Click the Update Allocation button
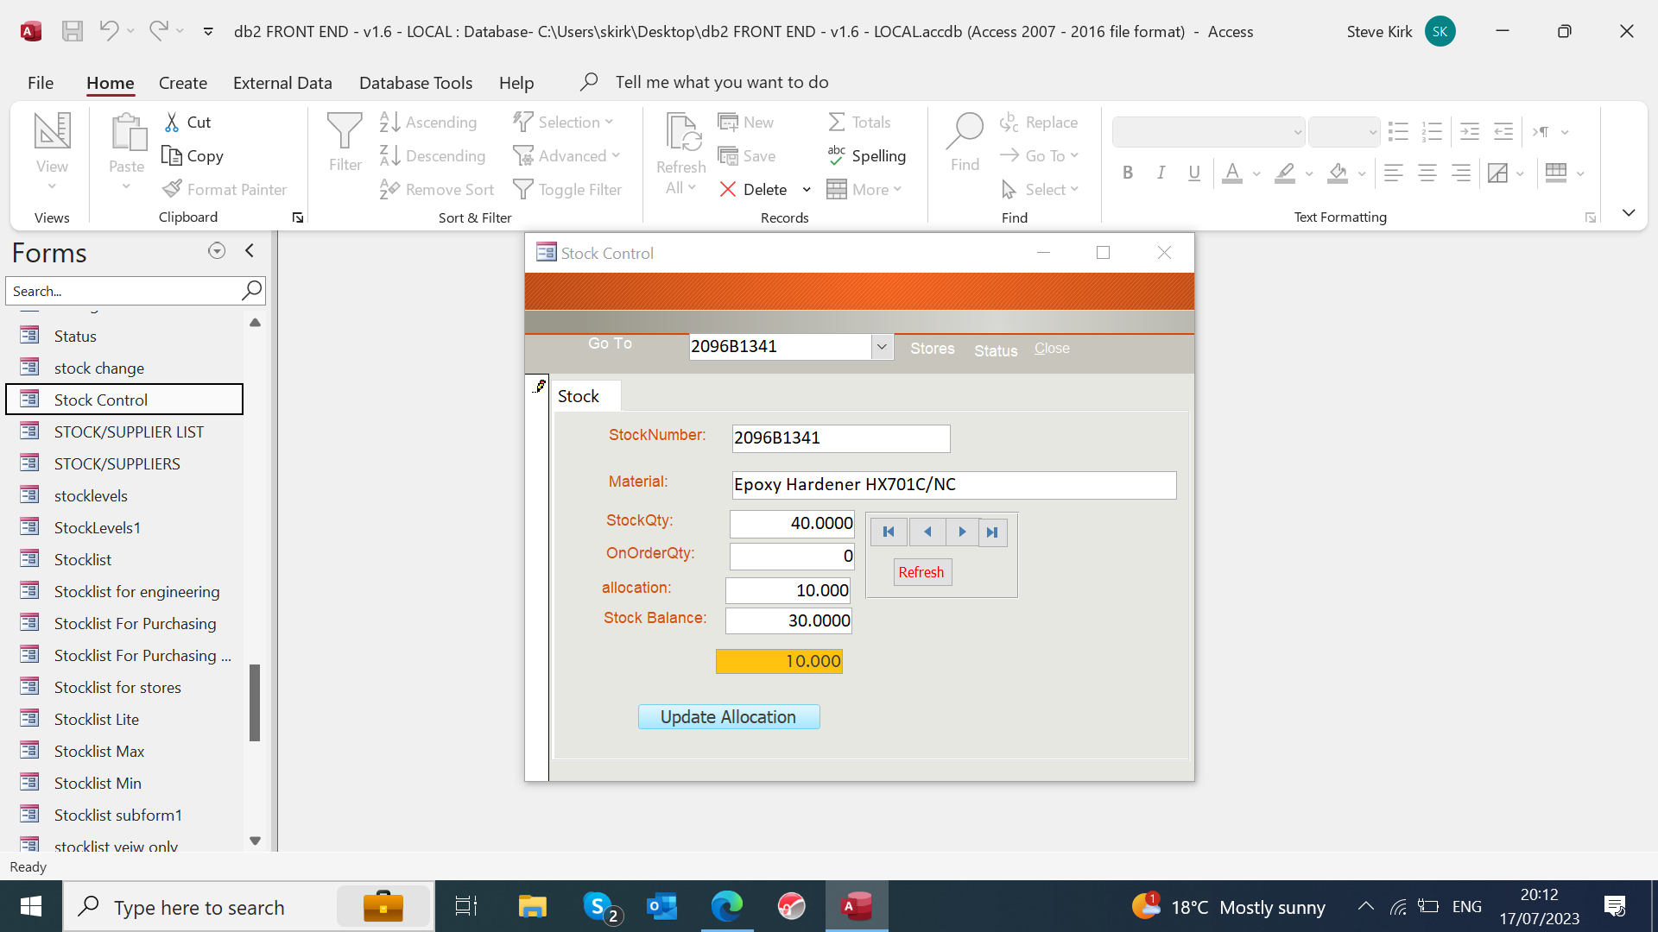This screenshot has height=932, width=1658. [729, 716]
